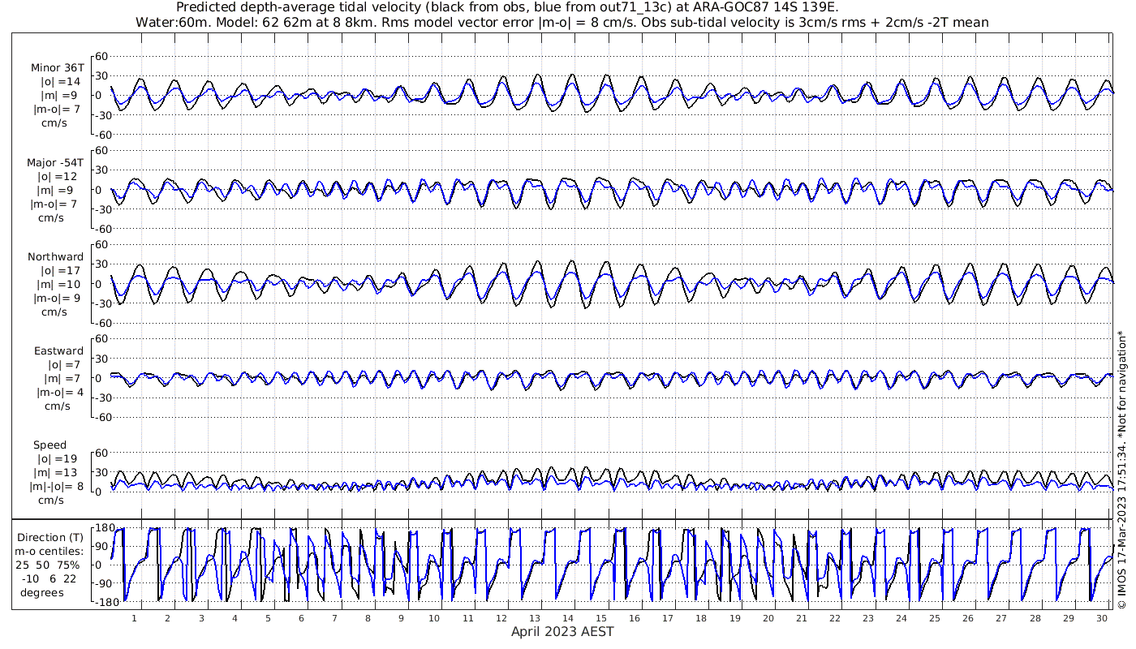Click '|o| =17' in the Northward panel
Screen dimensions: 1136x649
(61, 270)
